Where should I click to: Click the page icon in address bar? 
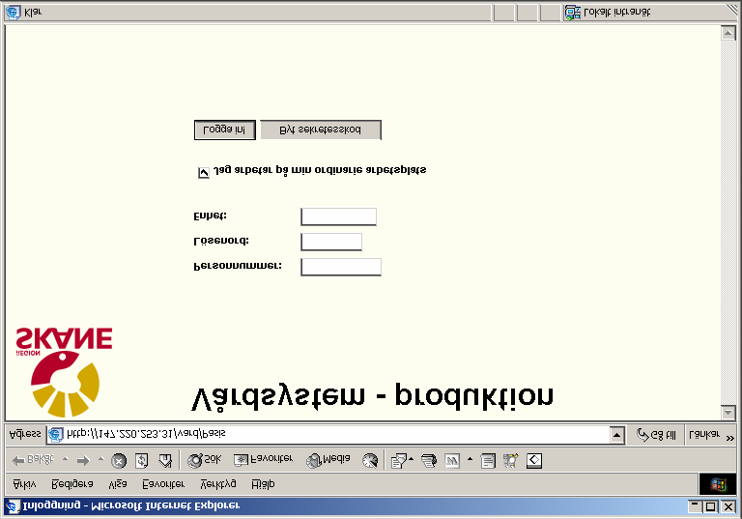click(55, 435)
